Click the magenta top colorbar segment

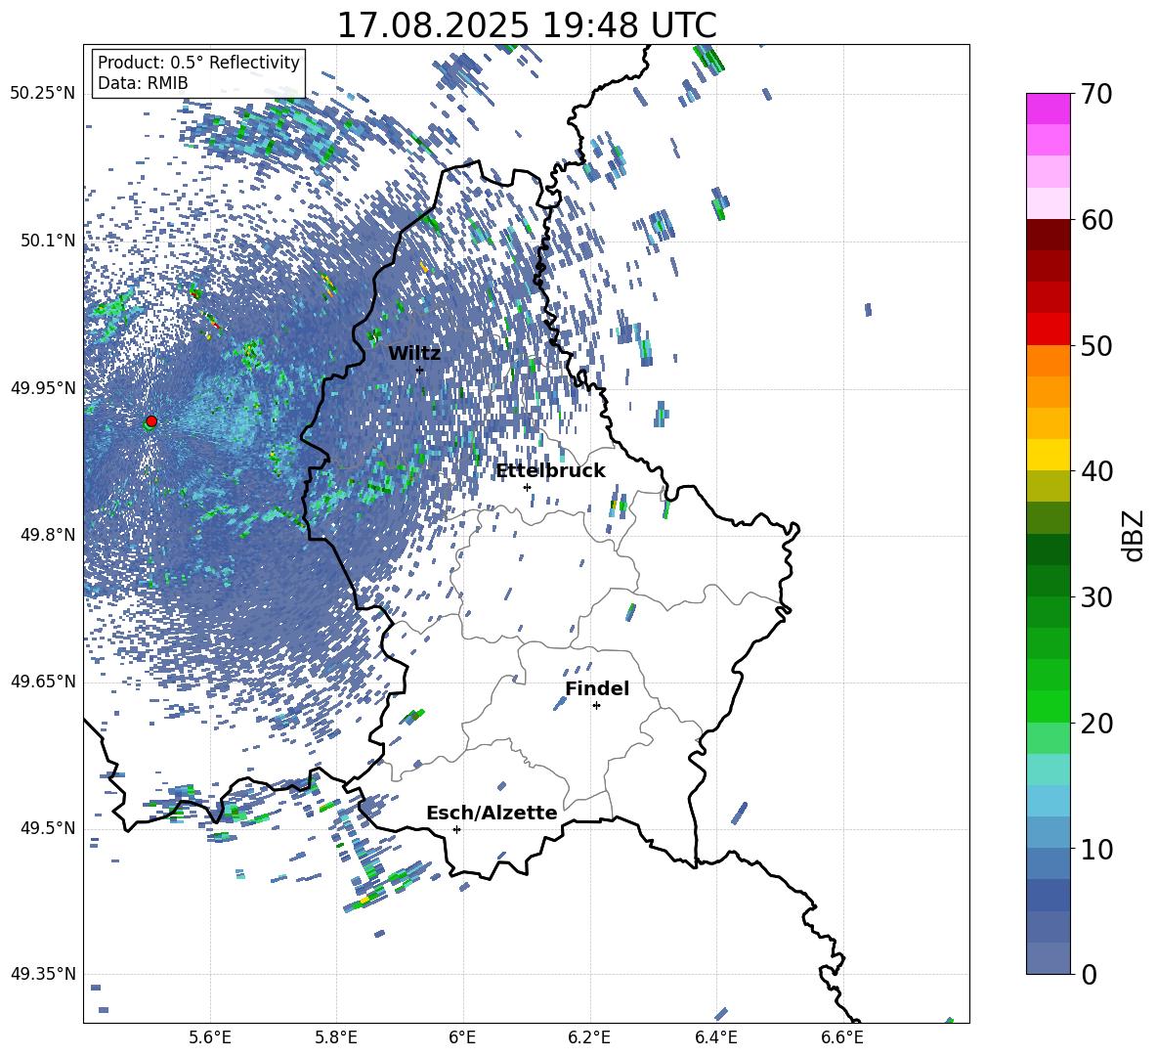click(1048, 110)
